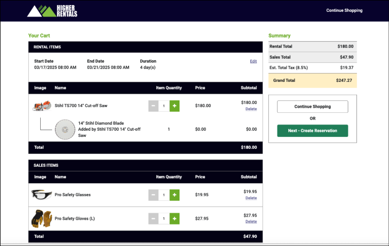Decrease Stihl TS700 saw quantity with minus

pos(153,106)
